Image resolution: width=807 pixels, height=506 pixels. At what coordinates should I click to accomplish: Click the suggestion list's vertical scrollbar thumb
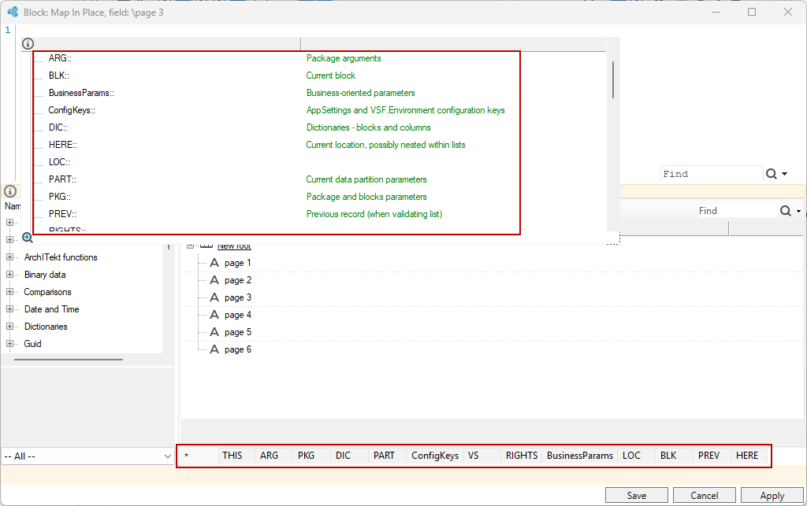(x=612, y=79)
